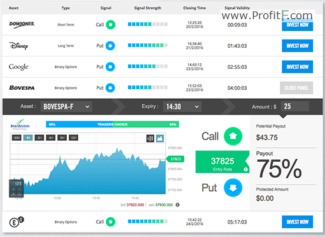This screenshot has height=237, width=325.
Task: Switch chart to candlestick view icon
Action: pos(150,138)
